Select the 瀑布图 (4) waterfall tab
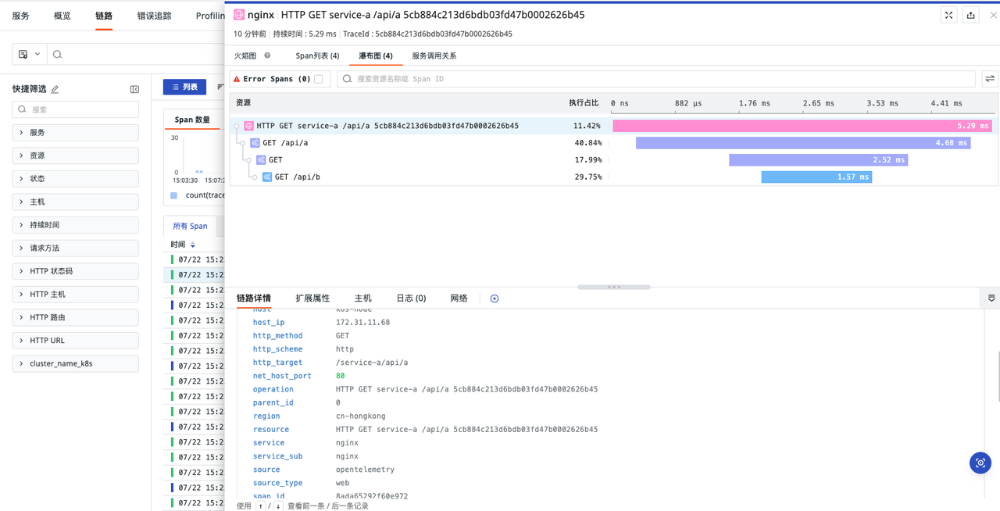Viewport: 1000px width, 511px height. (376, 55)
